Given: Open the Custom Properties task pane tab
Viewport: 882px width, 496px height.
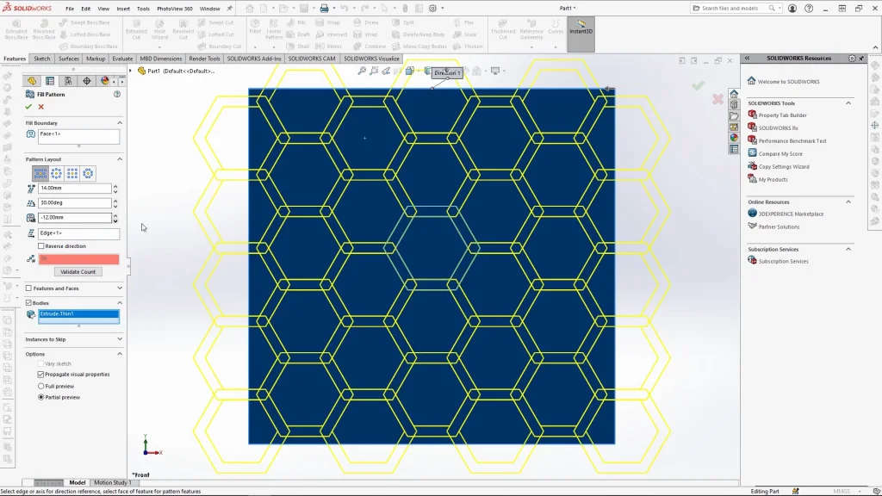Looking at the screenshot, I should pyautogui.click(x=734, y=149).
